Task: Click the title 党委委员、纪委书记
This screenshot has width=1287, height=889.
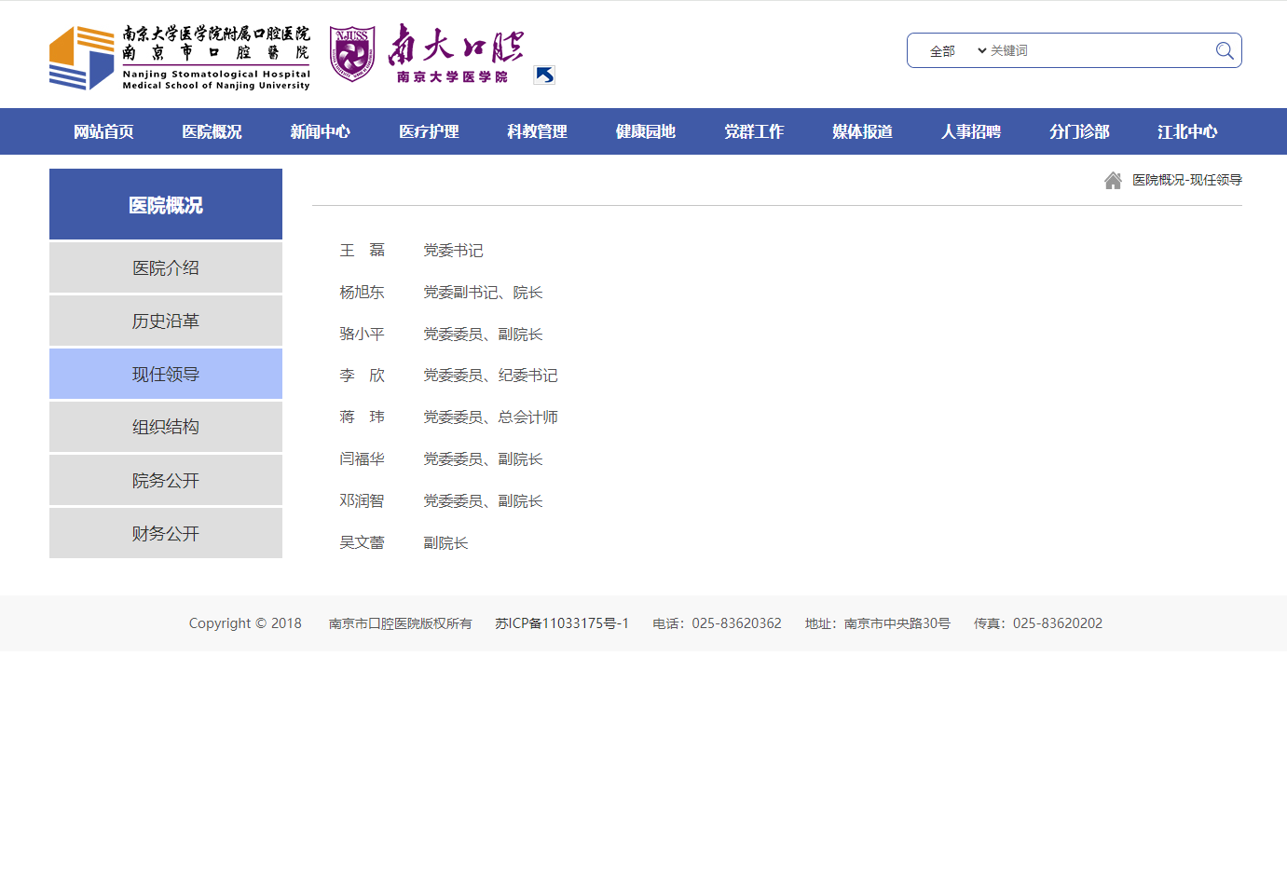Action: (490, 375)
